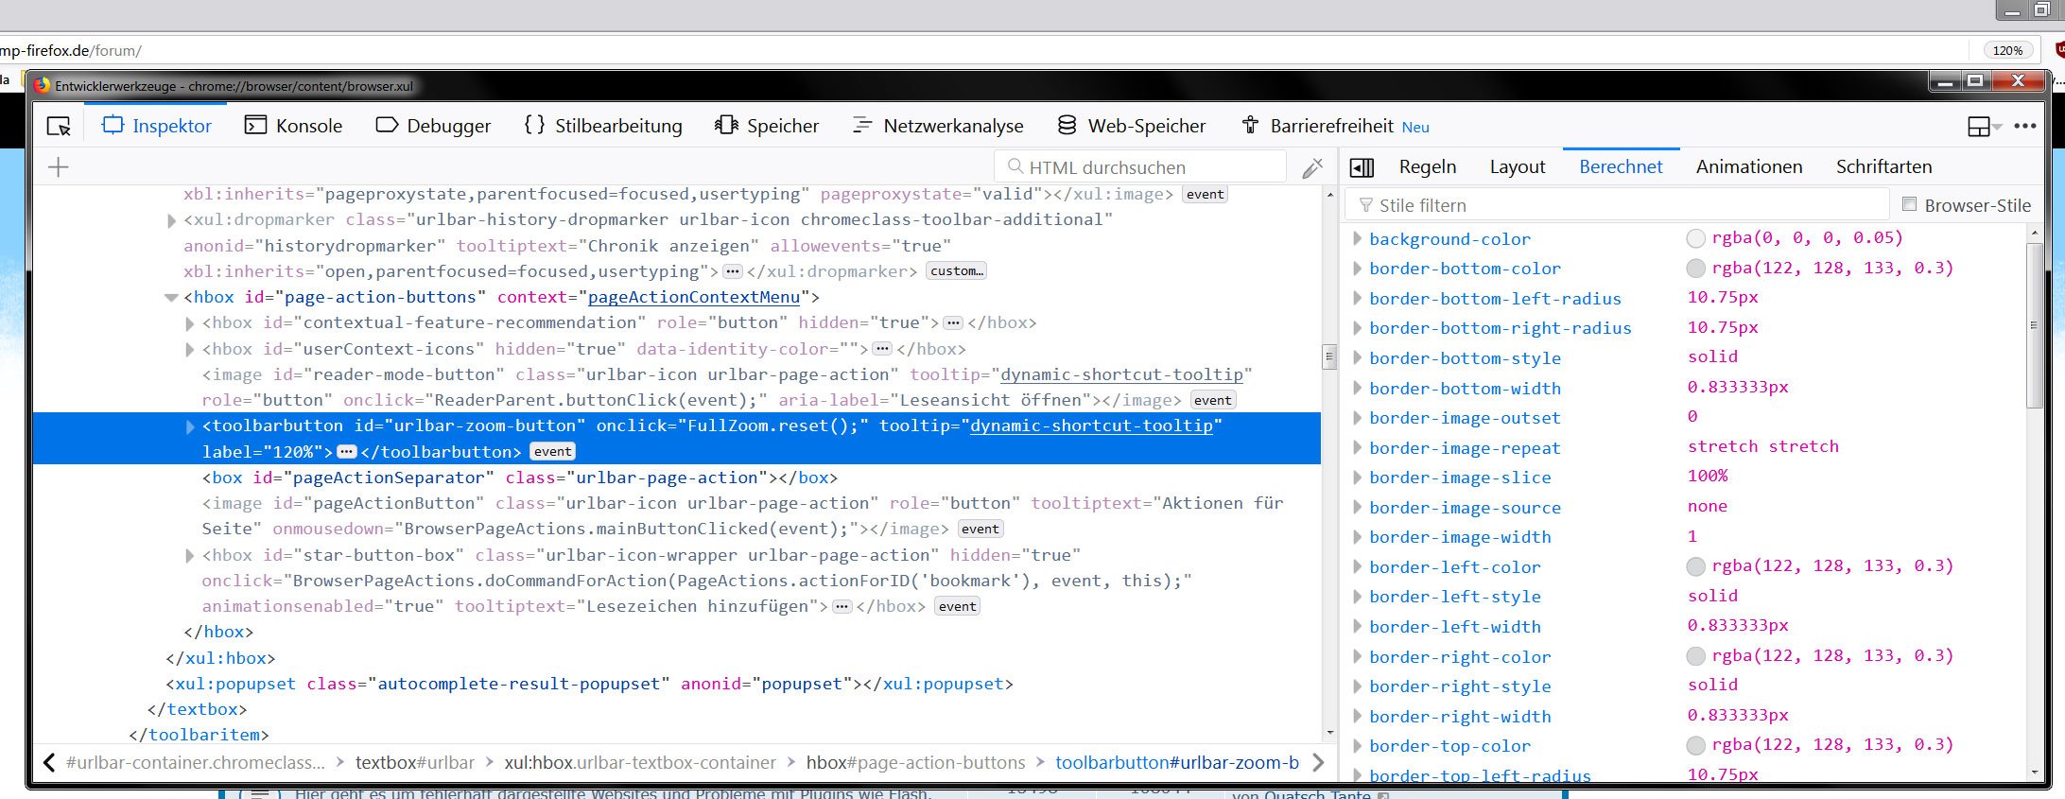Activate the element picker tool
This screenshot has height=799, width=2065.
[59, 126]
